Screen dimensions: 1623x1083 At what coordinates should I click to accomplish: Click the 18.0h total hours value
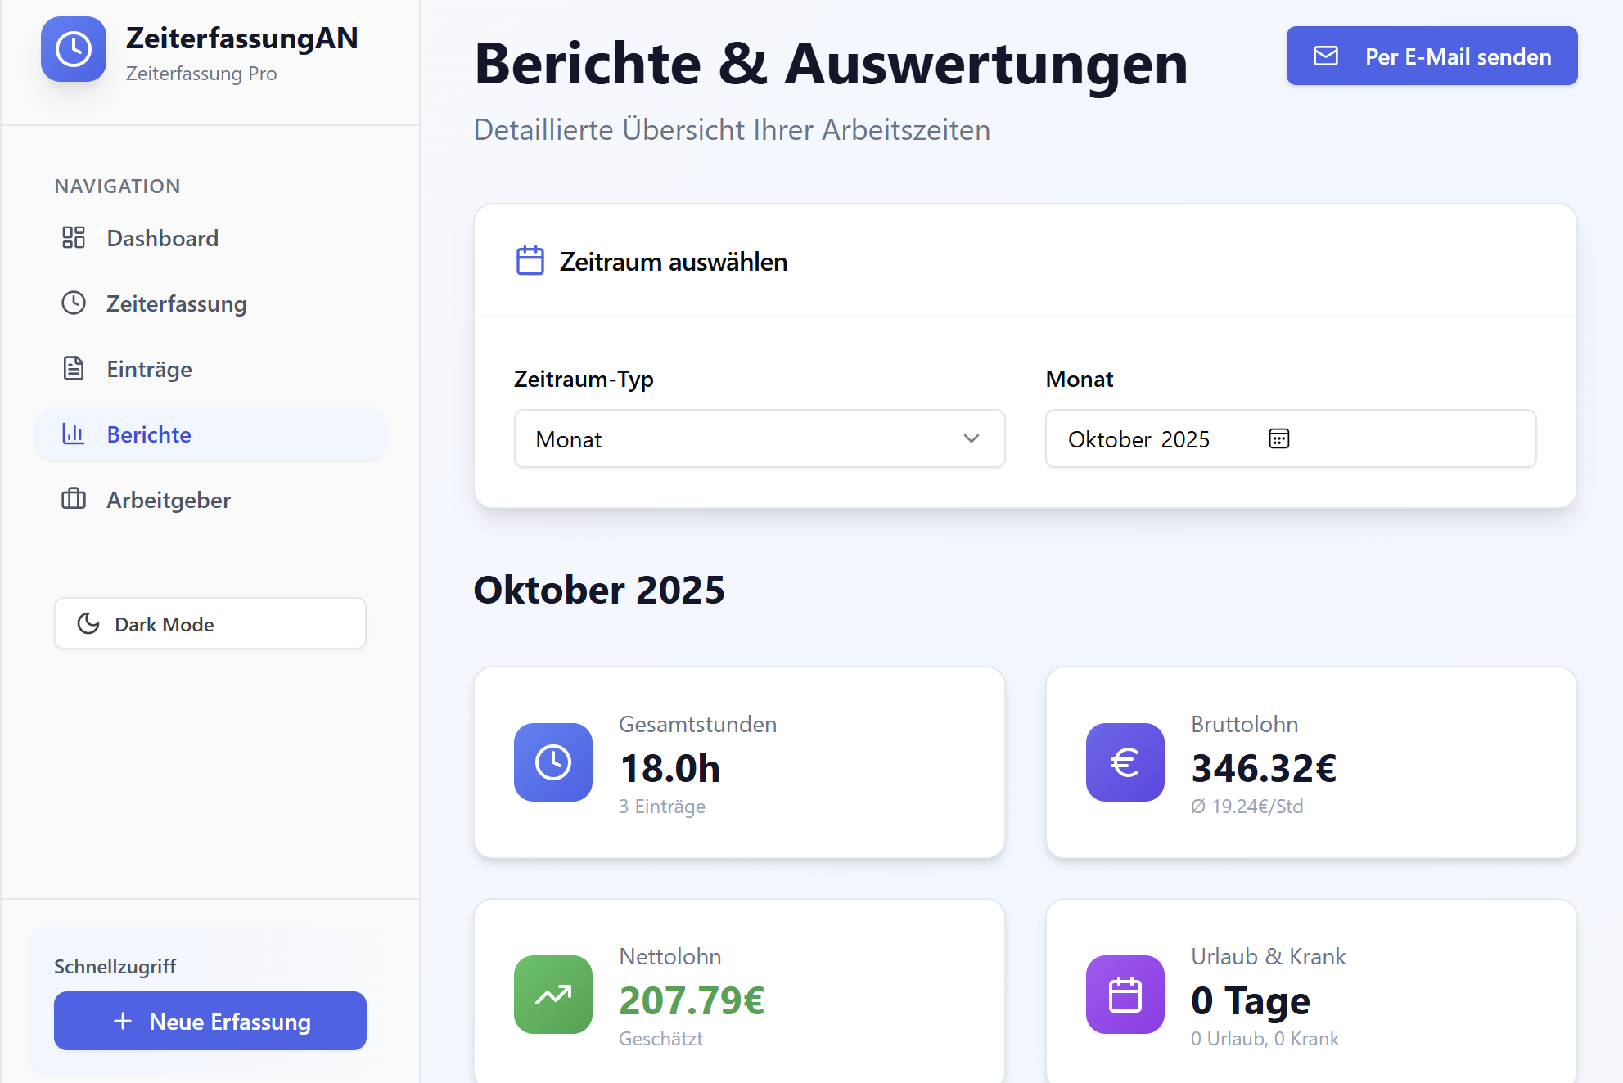[x=670, y=768]
